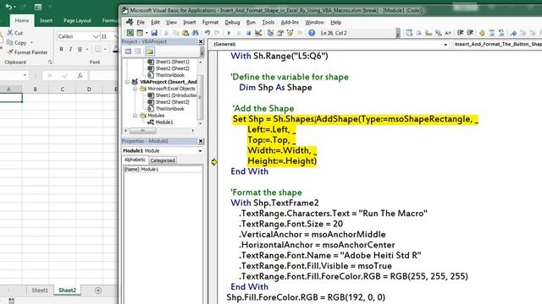
Task: Click the Uncomment Block icon
Action: 501,33
